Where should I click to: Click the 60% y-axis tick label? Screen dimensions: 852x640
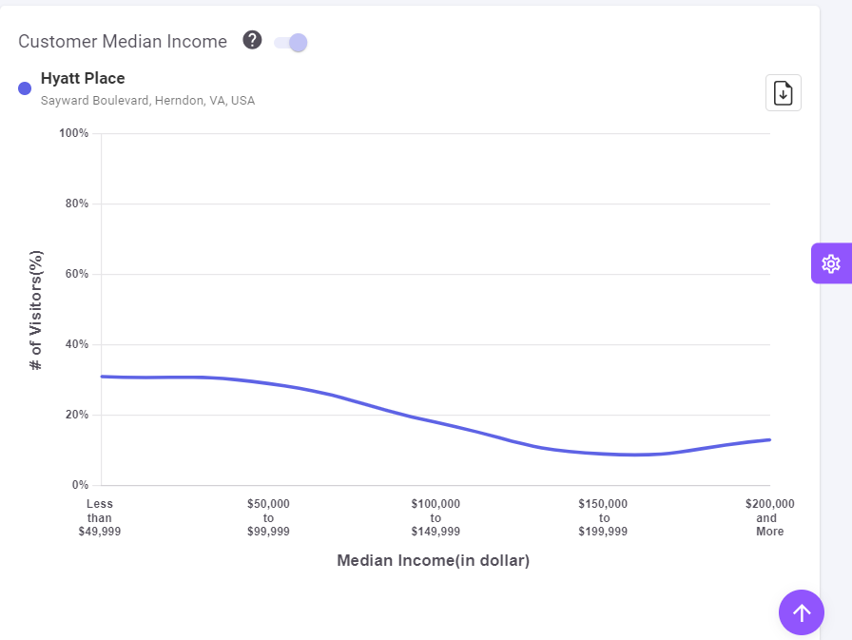pos(76,274)
